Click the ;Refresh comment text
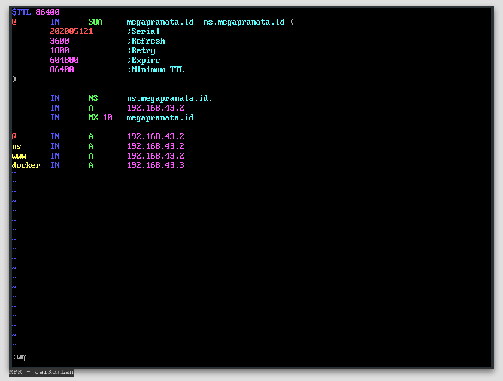This screenshot has height=381, width=503. coord(146,41)
